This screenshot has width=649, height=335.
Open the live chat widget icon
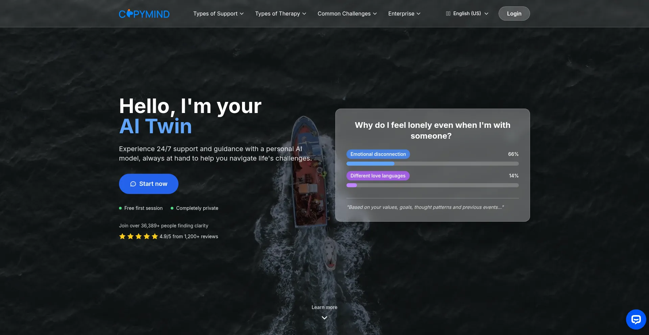(636, 319)
